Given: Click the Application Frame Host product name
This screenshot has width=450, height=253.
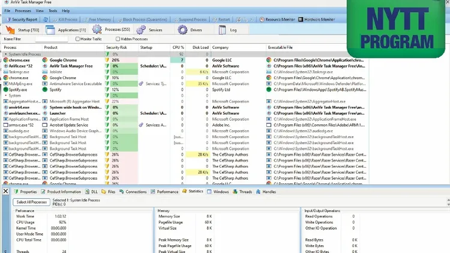Looking at the screenshot, I should click(x=69, y=119).
